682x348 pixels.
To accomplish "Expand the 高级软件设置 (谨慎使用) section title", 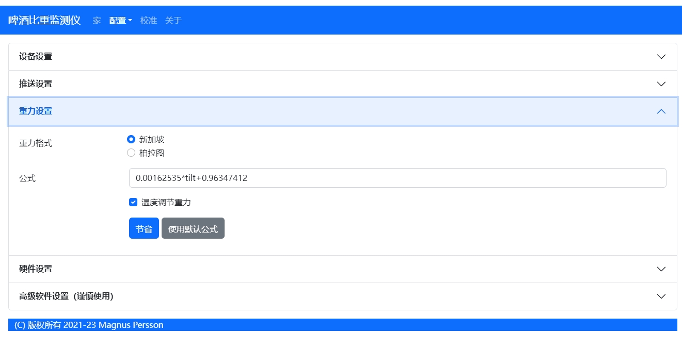I will pyautogui.click(x=66, y=296).
